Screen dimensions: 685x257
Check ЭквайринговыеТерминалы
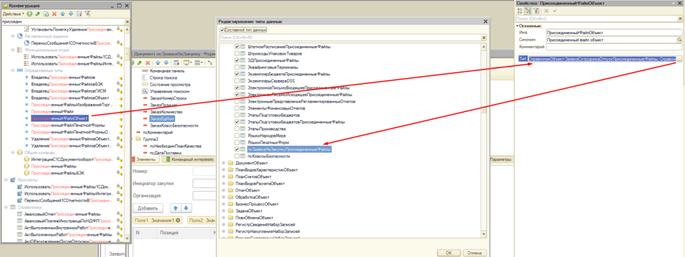click(237, 67)
